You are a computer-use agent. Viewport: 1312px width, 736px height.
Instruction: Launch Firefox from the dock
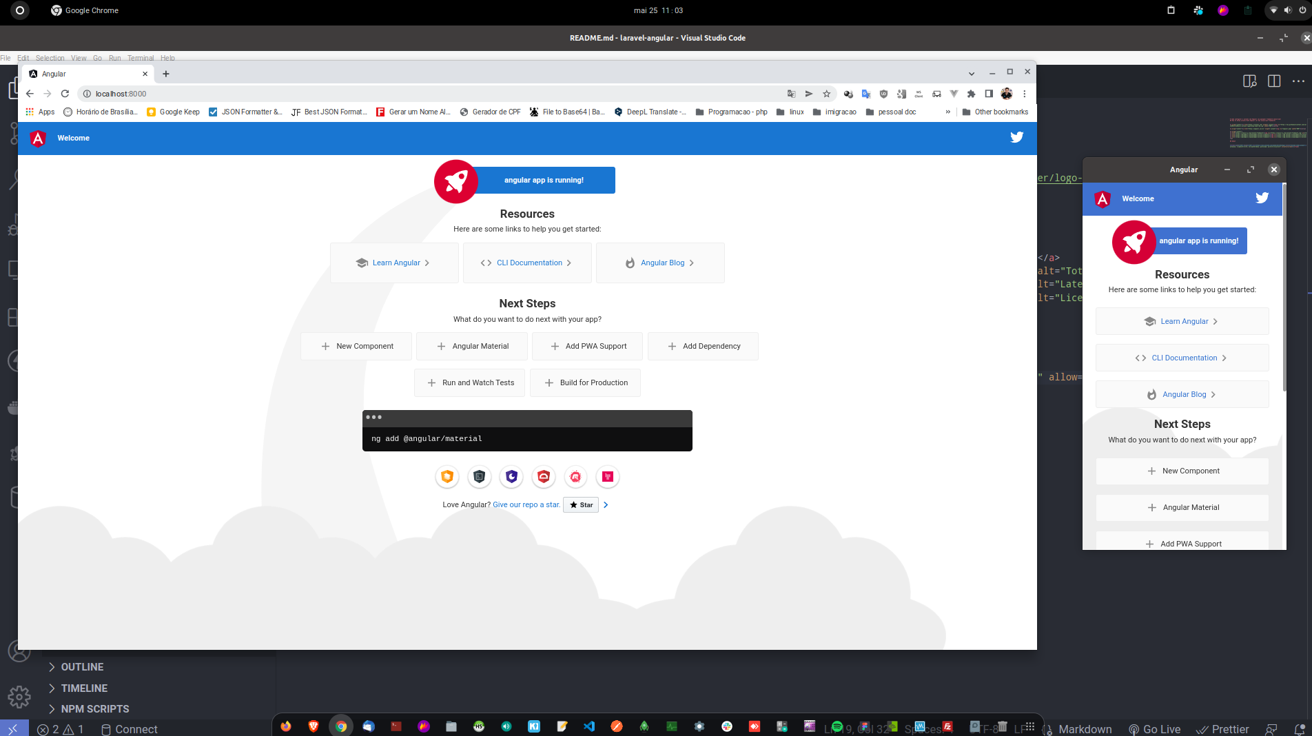click(286, 726)
